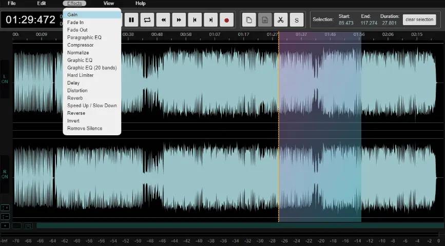445x246 pixels.
Task: Click the 01:29:472 time display
Action: [x=30, y=20]
